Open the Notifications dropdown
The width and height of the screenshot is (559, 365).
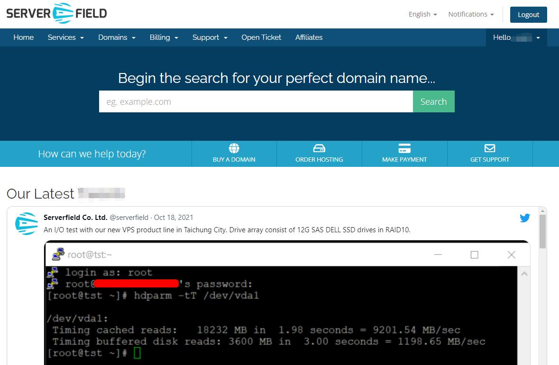tap(471, 14)
